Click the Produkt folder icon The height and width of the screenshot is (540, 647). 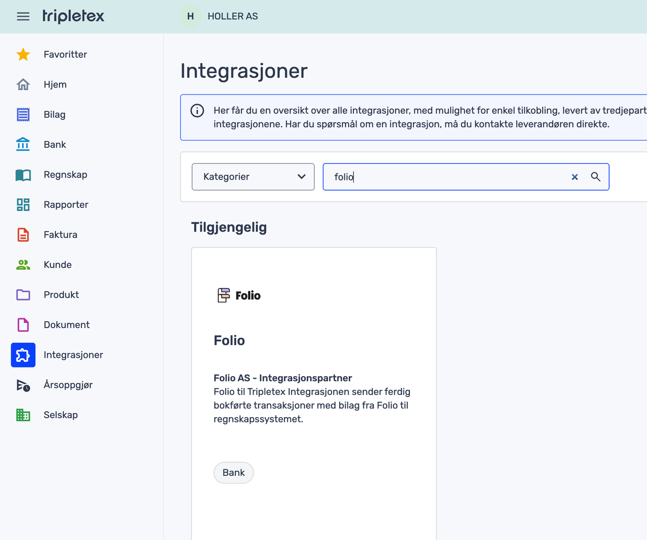(x=23, y=295)
